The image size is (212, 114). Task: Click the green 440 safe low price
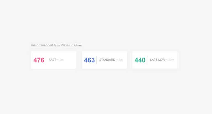click(x=140, y=60)
